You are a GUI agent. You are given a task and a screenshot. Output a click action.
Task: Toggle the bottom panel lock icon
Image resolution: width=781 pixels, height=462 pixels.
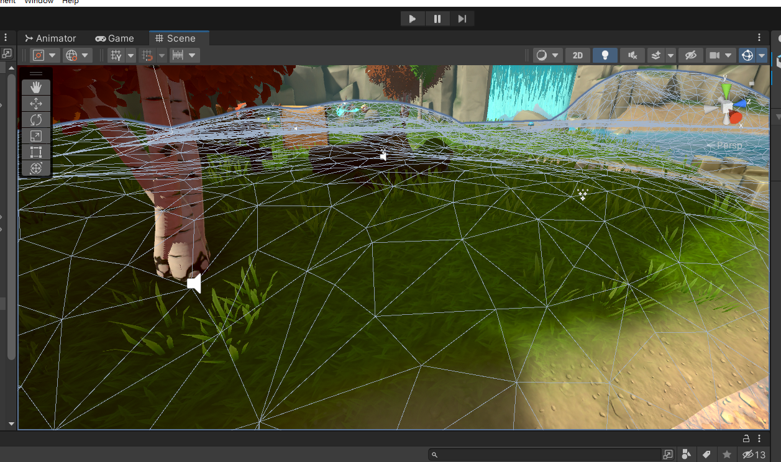746,438
